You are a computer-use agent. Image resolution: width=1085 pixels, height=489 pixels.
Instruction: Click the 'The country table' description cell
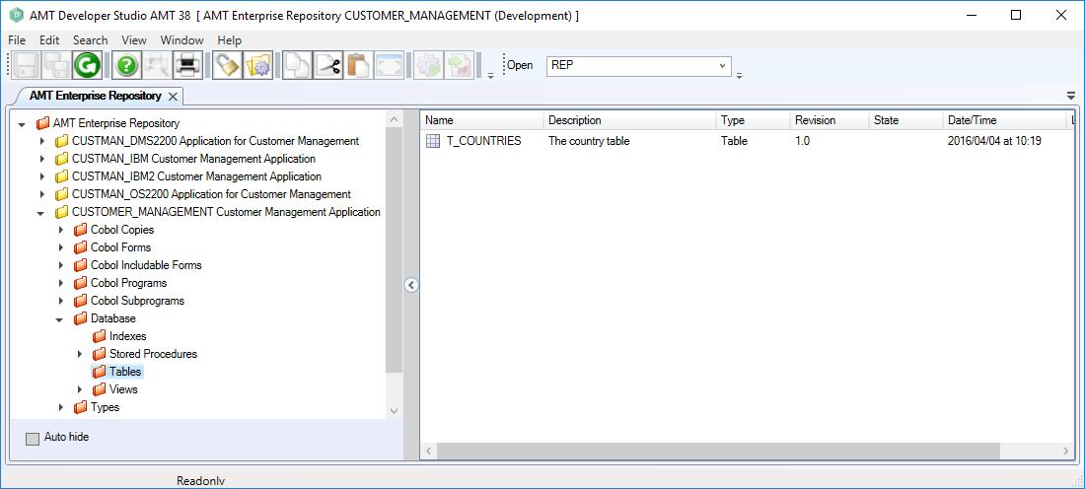[589, 141]
